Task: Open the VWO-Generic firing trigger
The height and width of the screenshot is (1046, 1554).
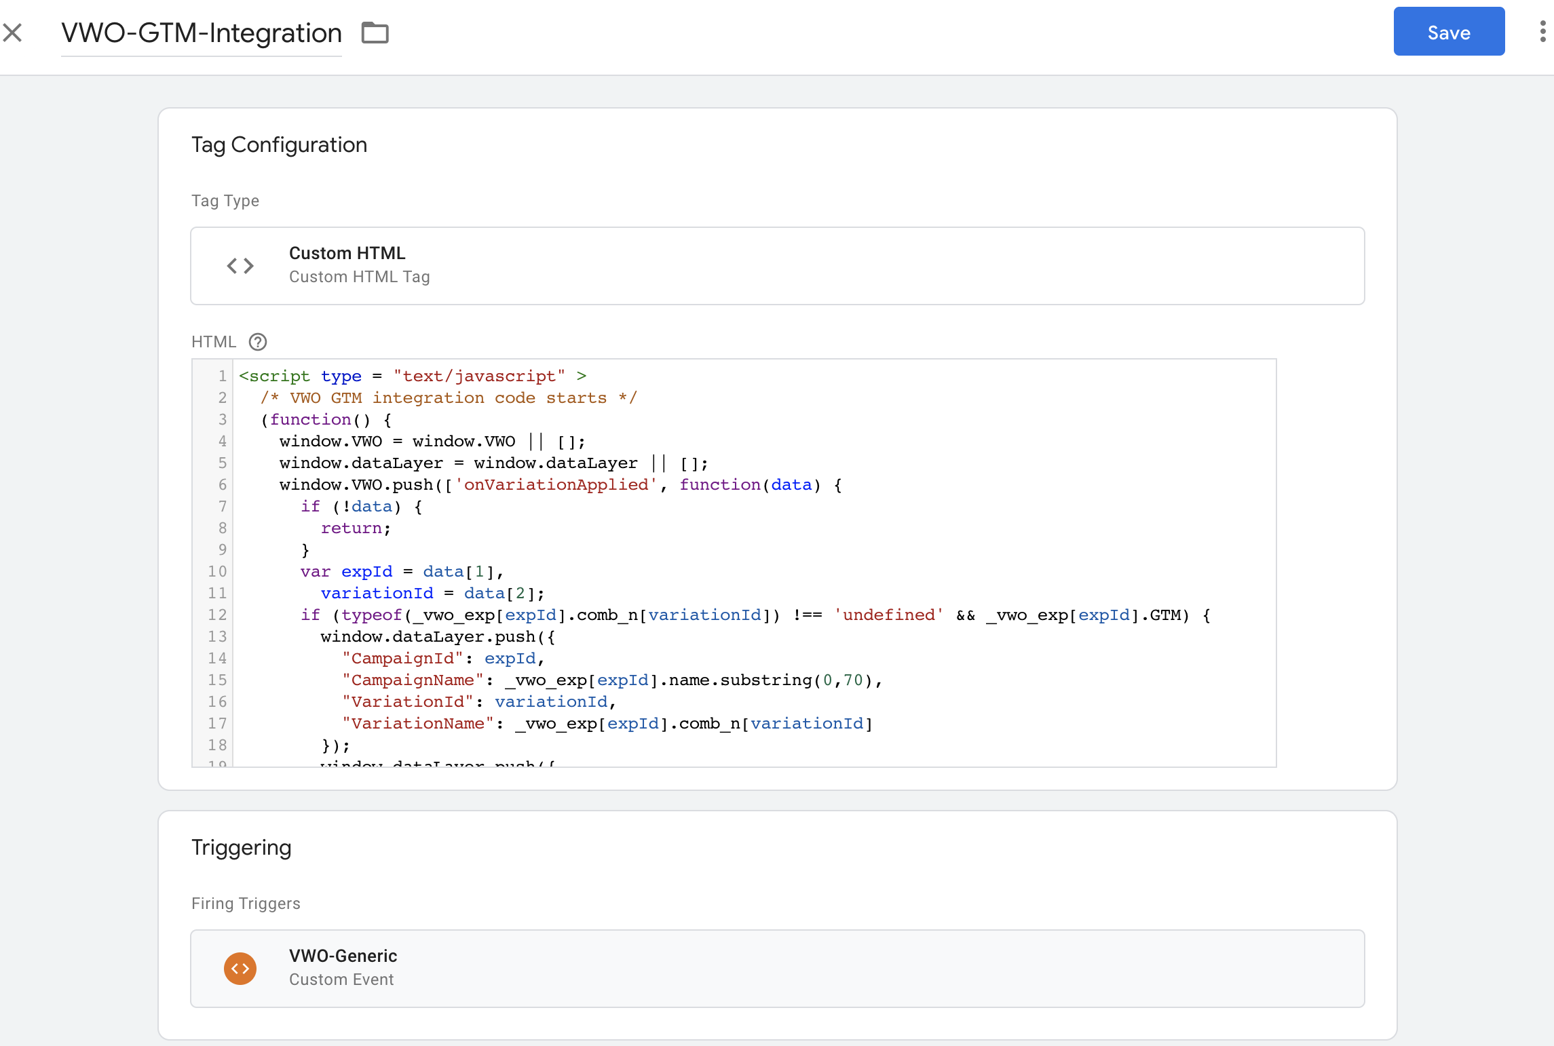Action: click(x=777, y=969)
